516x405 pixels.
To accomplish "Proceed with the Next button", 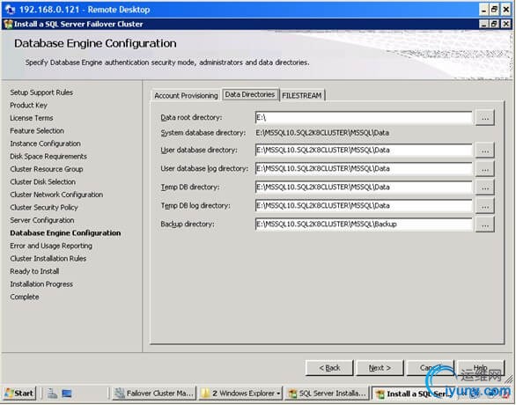I will pos(380,367).
